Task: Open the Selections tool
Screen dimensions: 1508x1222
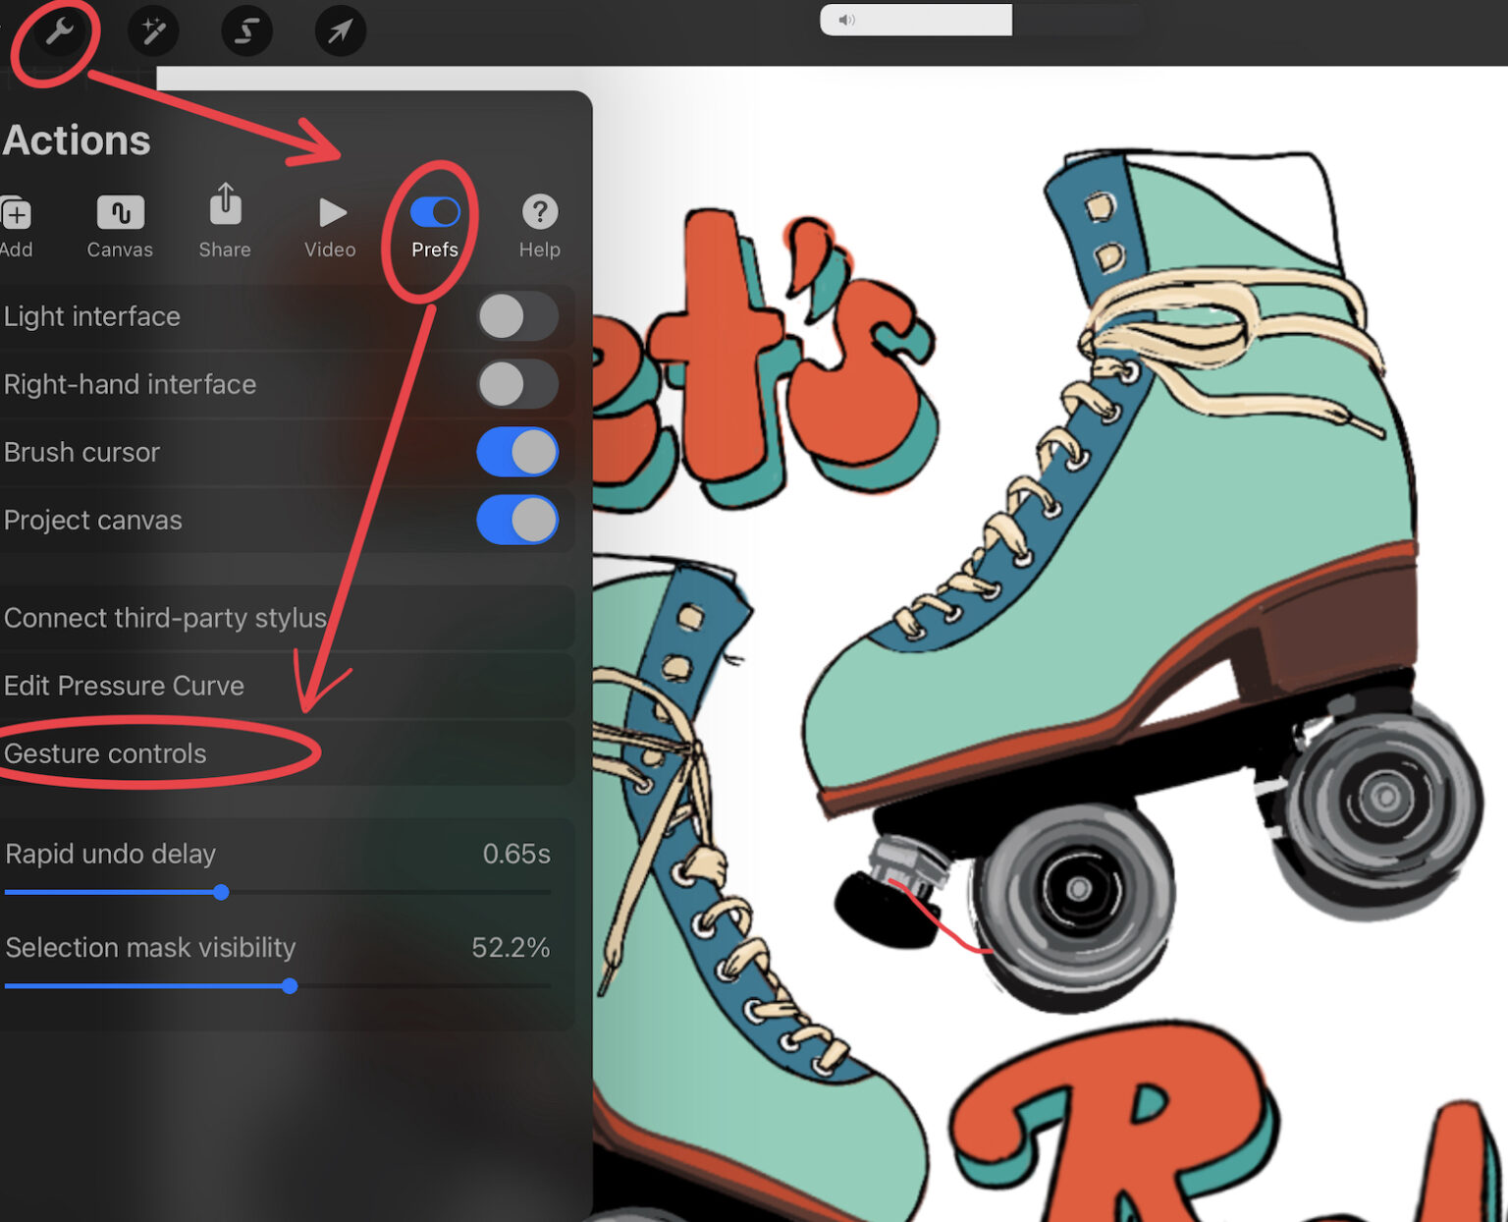Action: [246, 30]
